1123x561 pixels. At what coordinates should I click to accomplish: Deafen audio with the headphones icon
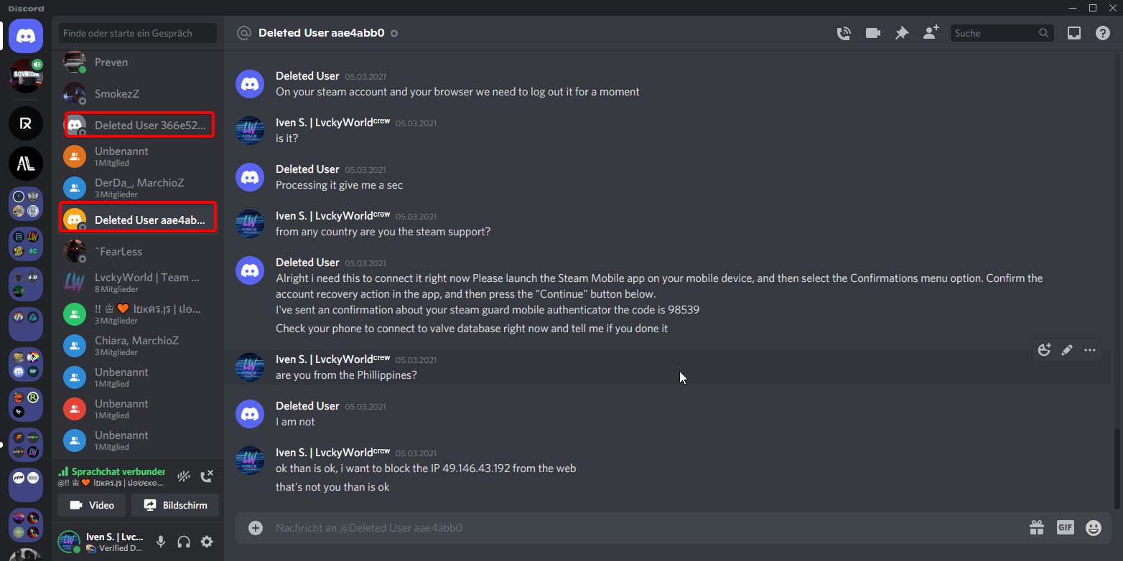[x=184, y=542]
